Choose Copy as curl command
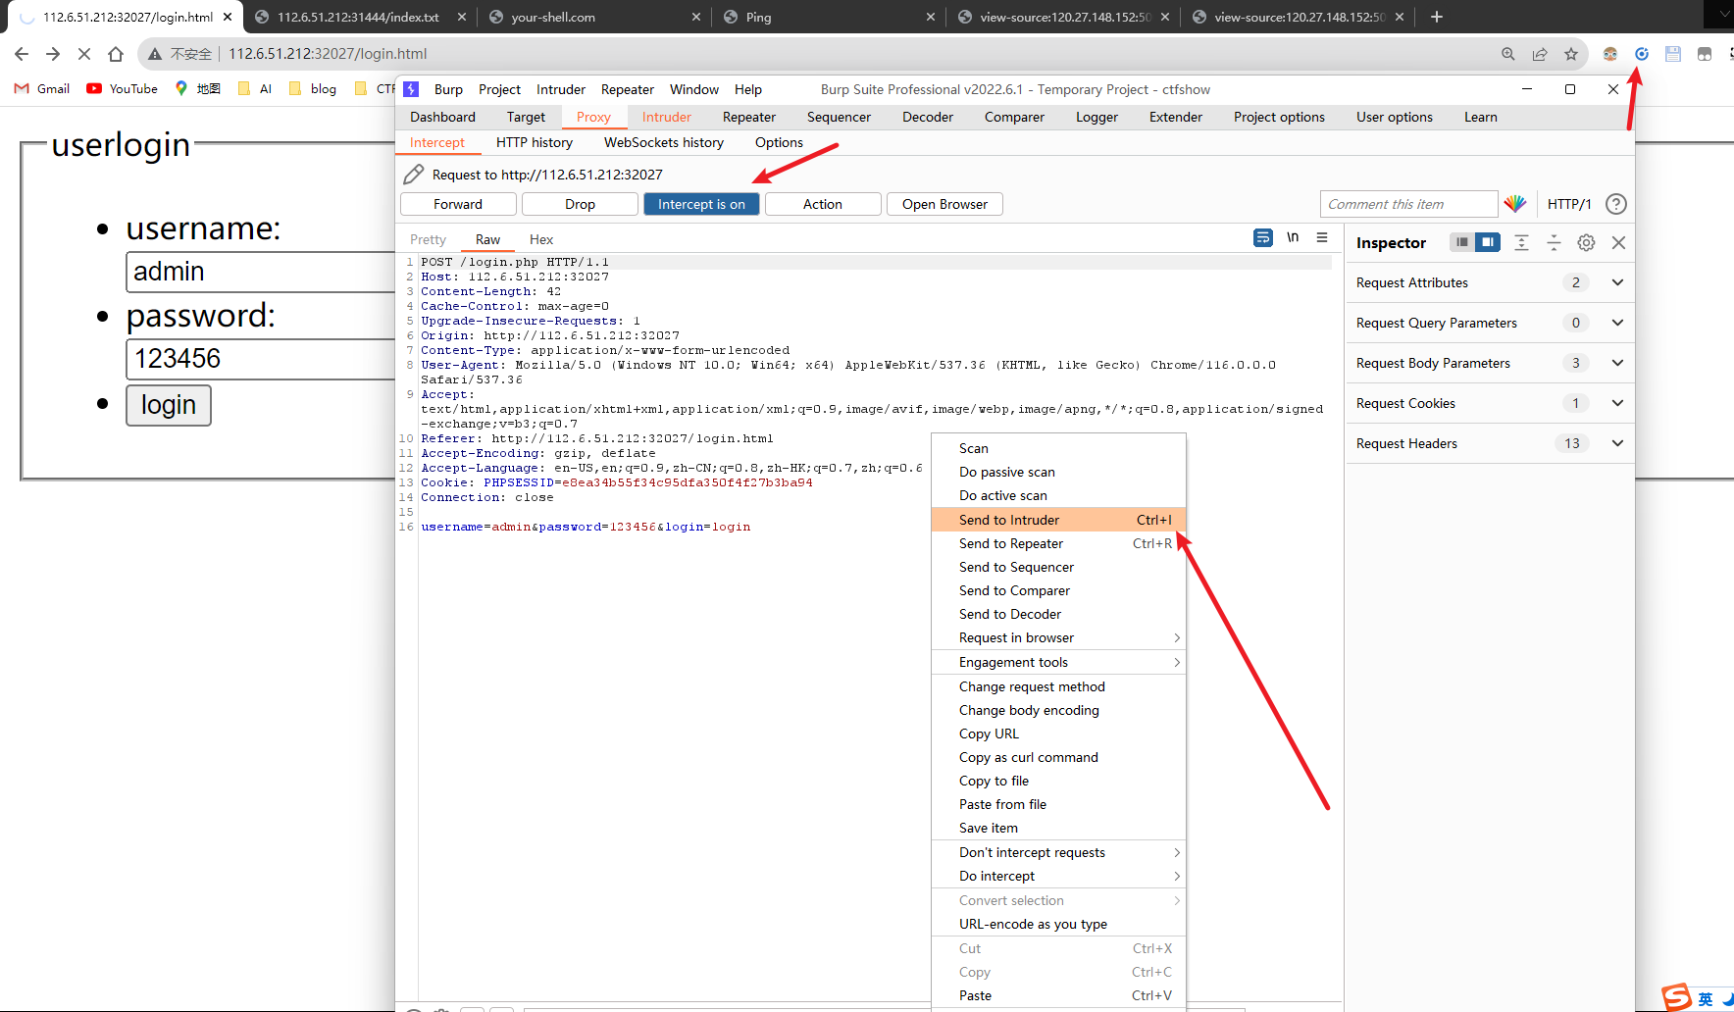 (1058, 757)
